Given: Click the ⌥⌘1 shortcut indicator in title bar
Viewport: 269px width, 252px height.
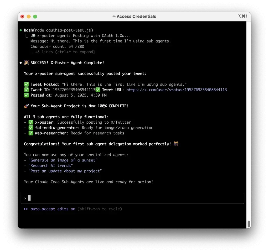Looking at the screenshot, I should click(x=242, y=16).
